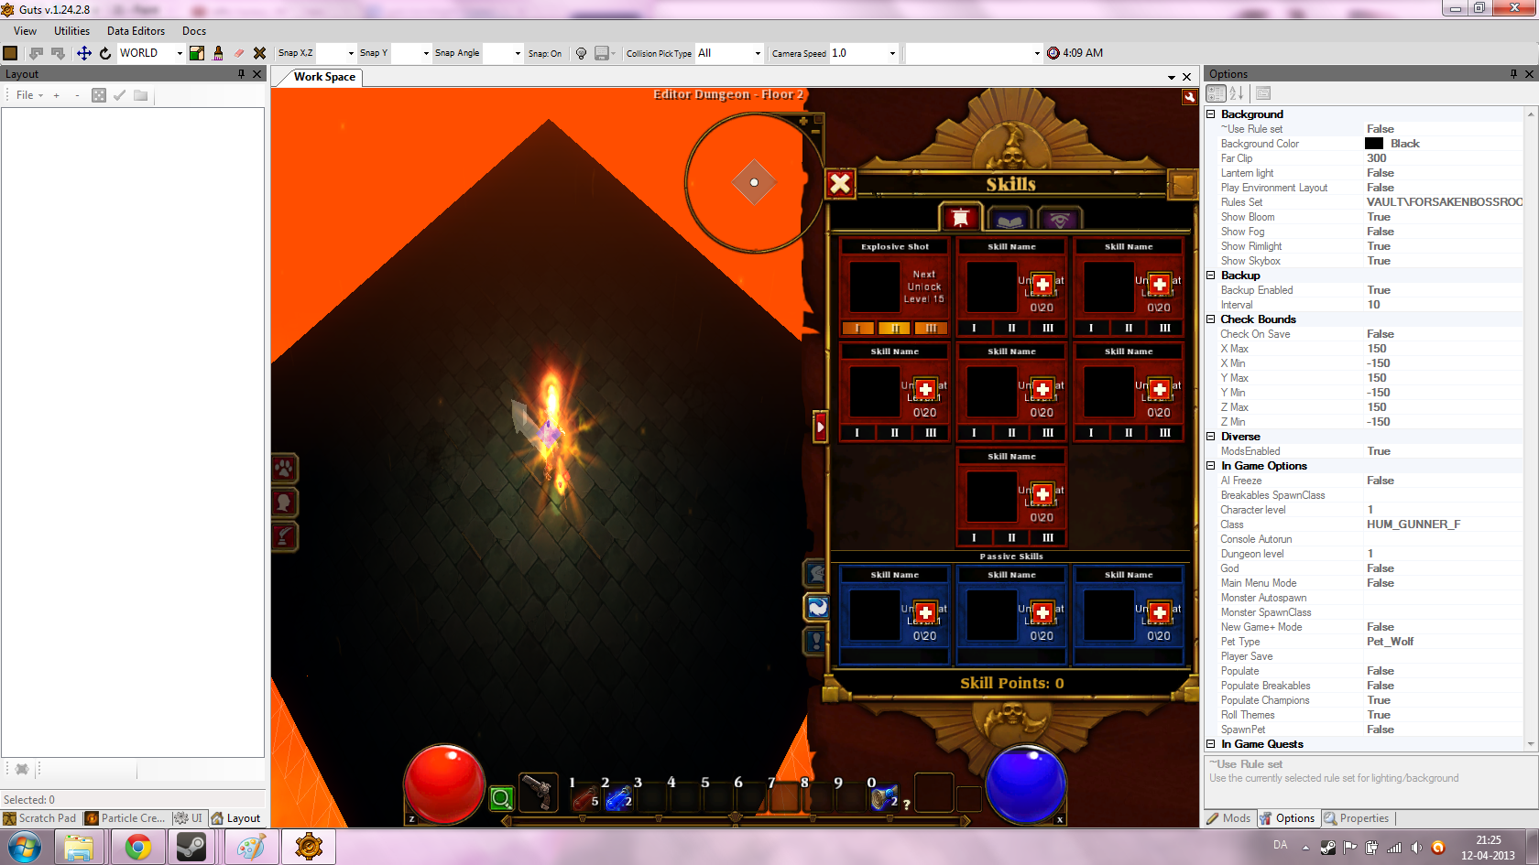1539x865 pixels.
Task: Click the redo arrow toolbar icon
Action: (x=59, y=53)
